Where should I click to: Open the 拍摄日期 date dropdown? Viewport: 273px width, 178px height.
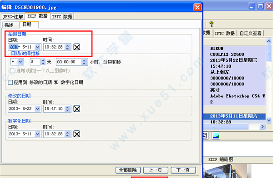click(37, 47)
